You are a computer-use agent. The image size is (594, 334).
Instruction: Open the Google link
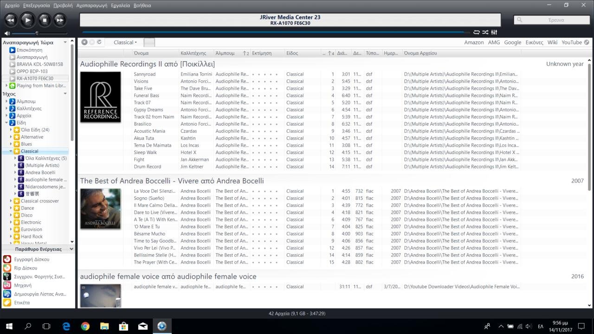pos(512,42)
